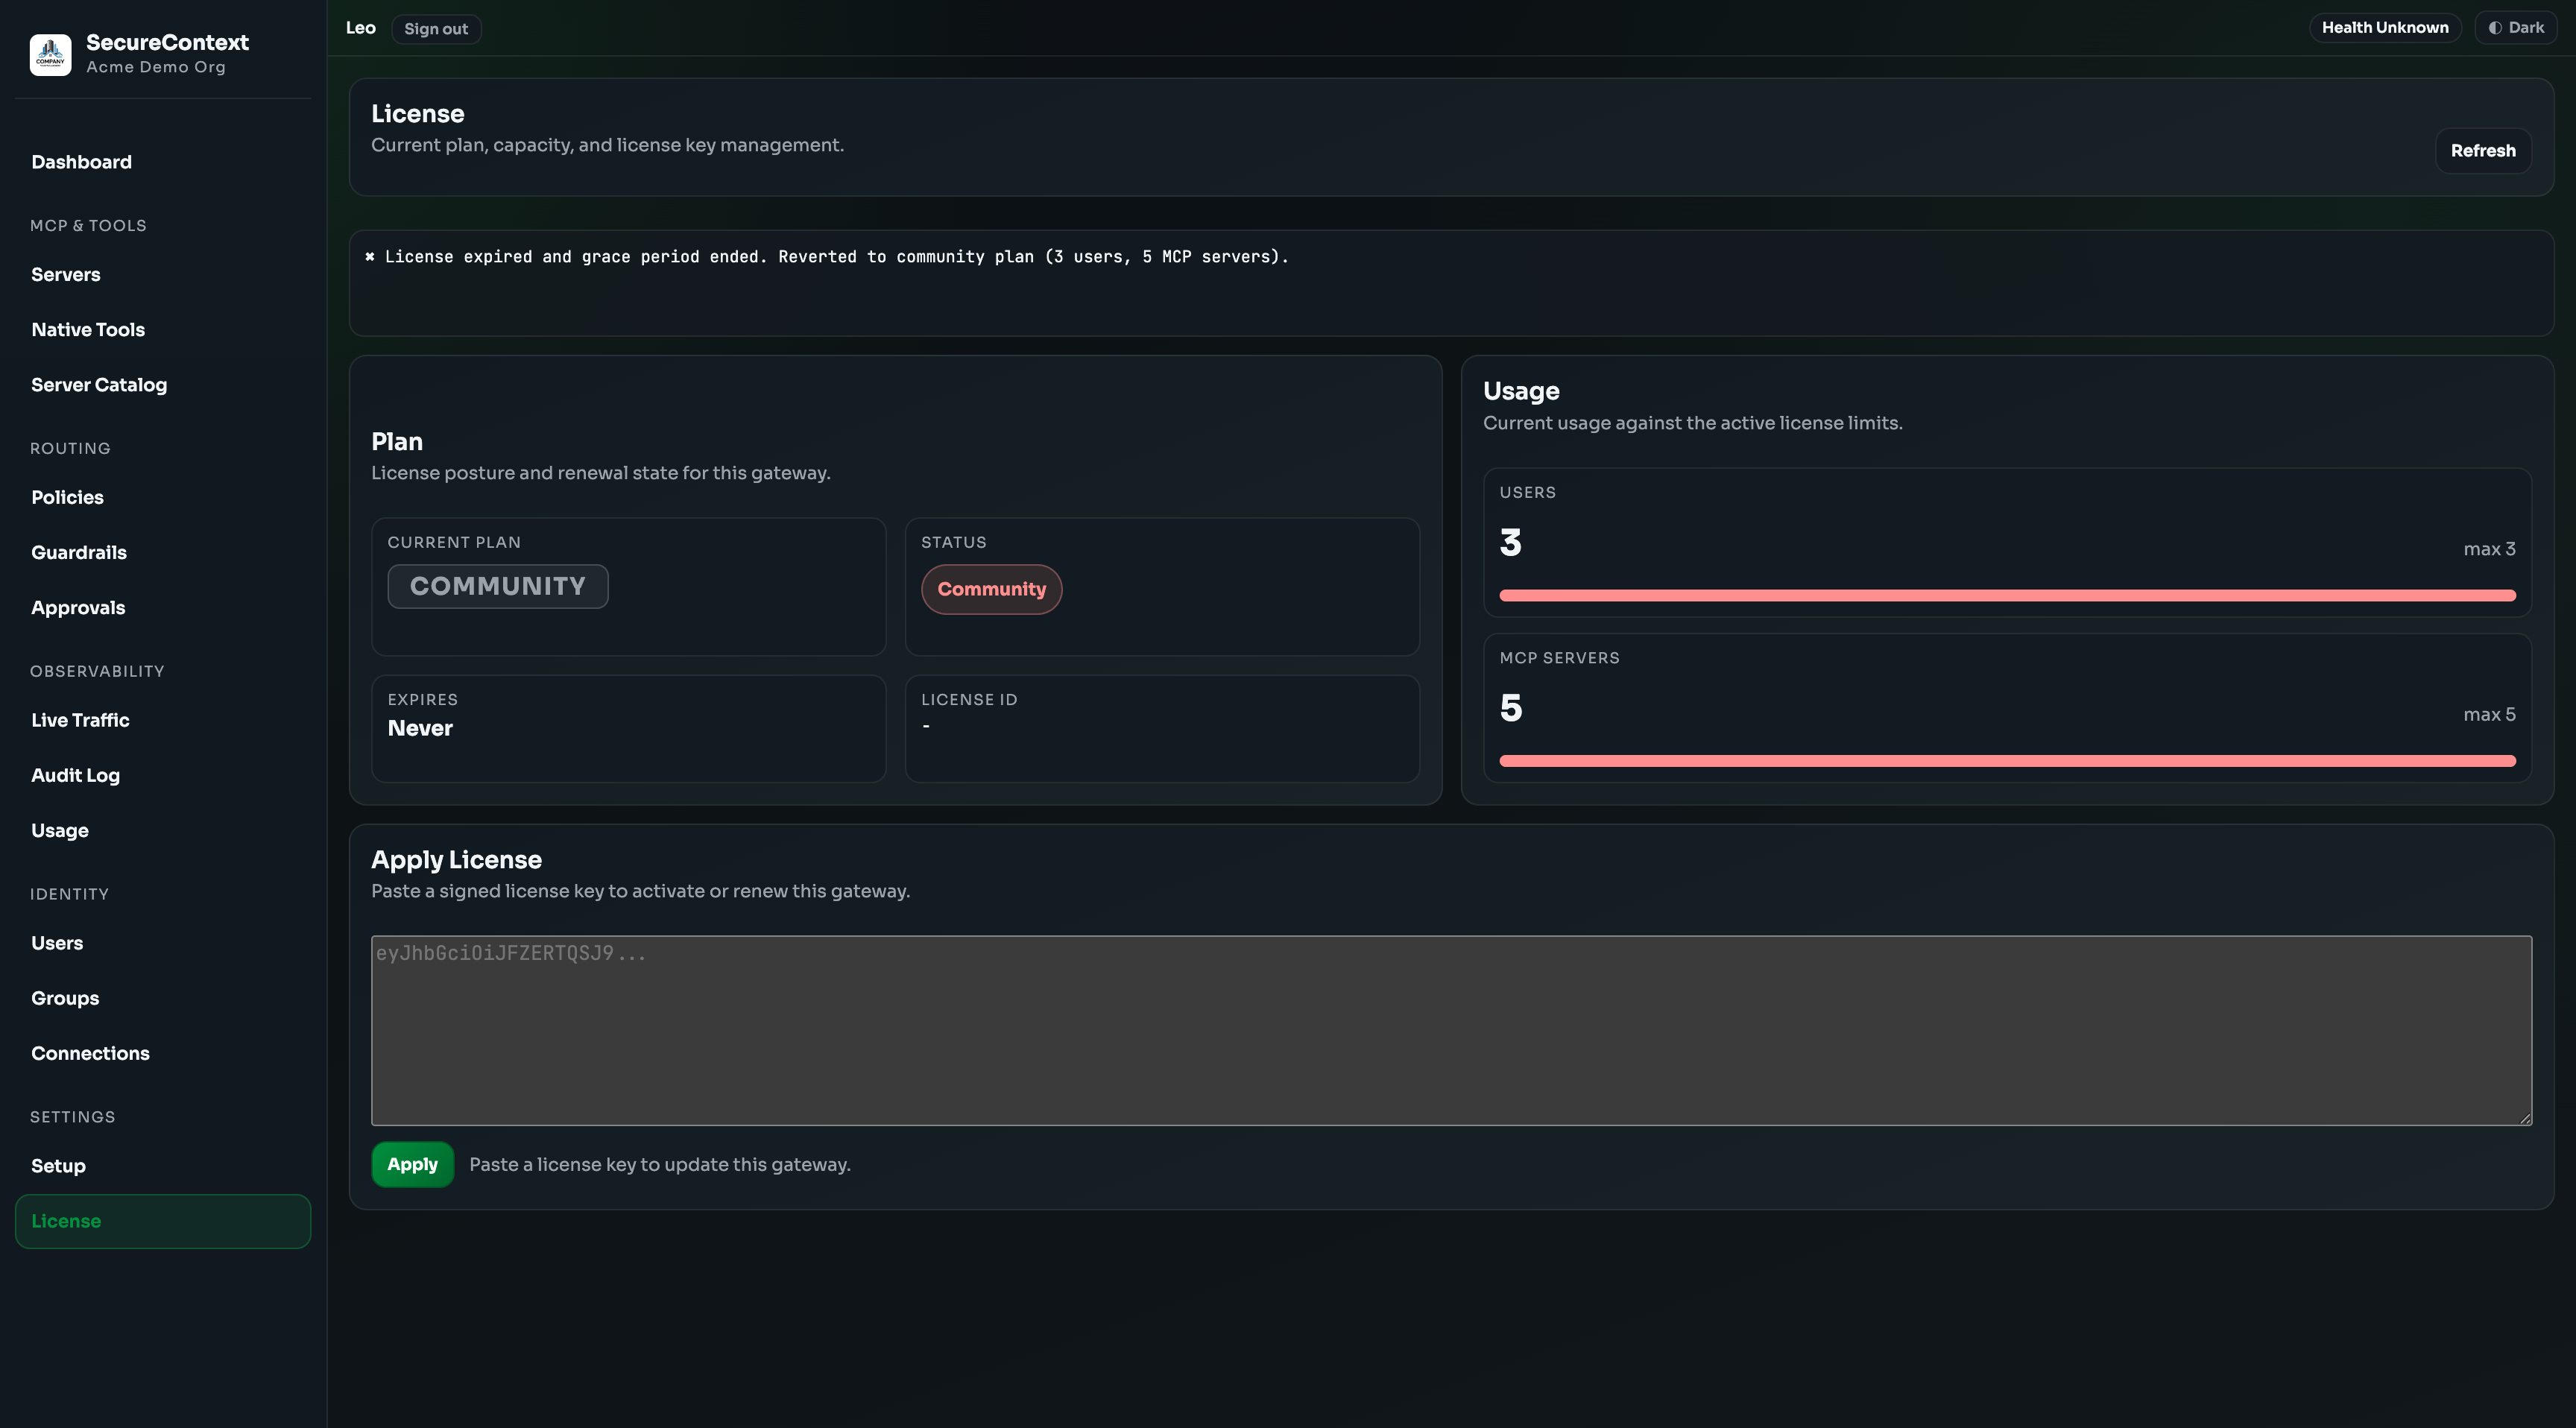This screenshot has width=2576, height=1428.
Task: Go to Servers in sidebar
Action: 66,274
